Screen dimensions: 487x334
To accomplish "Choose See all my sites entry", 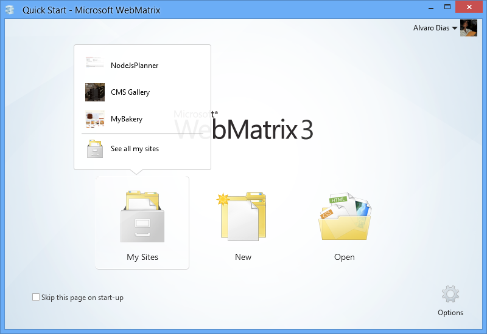I will (x=135, y=149).
